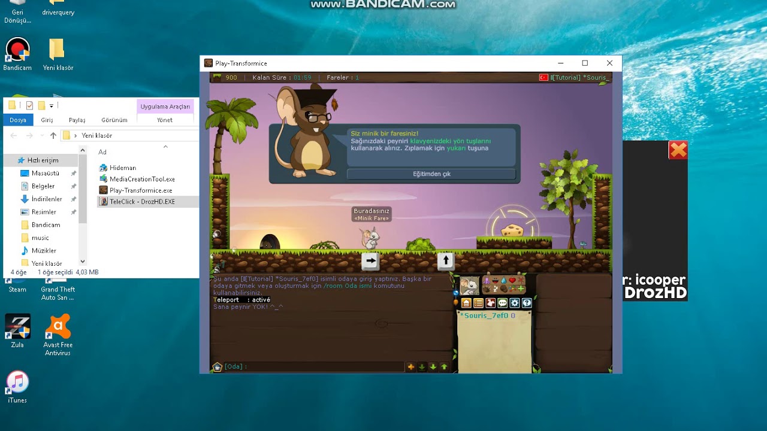Click the Ad column sort header
767x431 pixels.
(x=102, y=152)
